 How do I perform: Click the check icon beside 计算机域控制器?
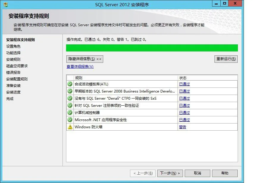click(x=70, y=112)
